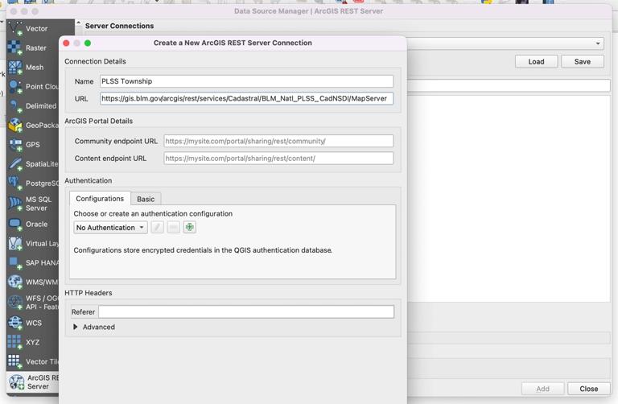Switch to the Configurations authentication tab

(100, 199)
